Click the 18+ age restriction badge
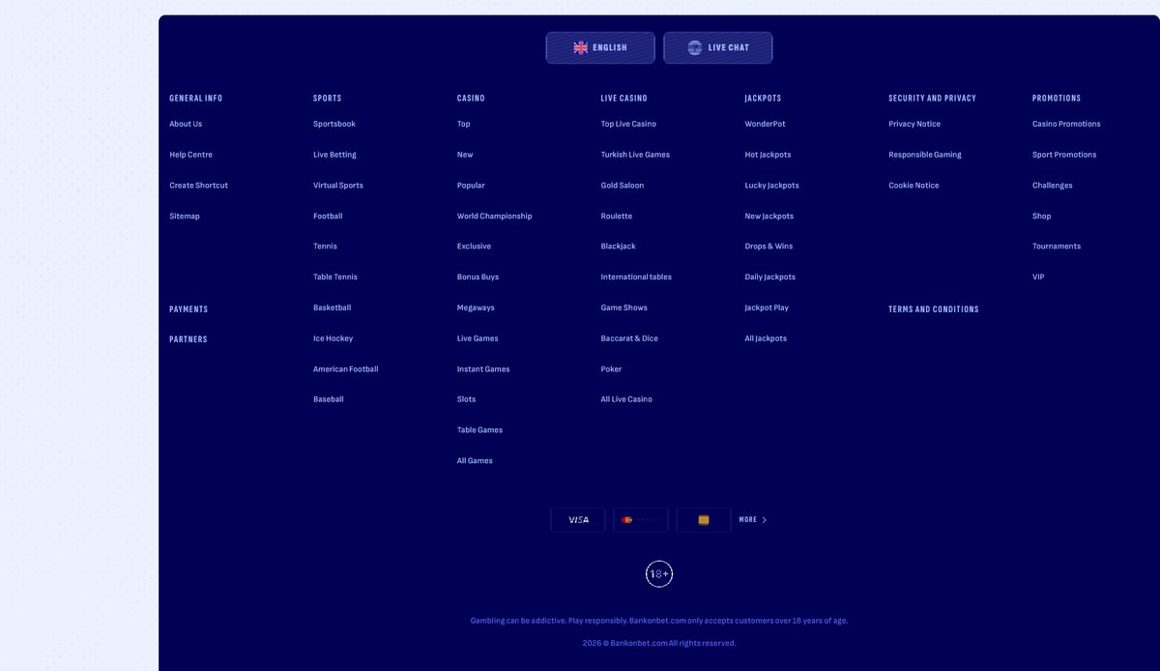This screenshot has width=1160, height=671. coord(659,574)
